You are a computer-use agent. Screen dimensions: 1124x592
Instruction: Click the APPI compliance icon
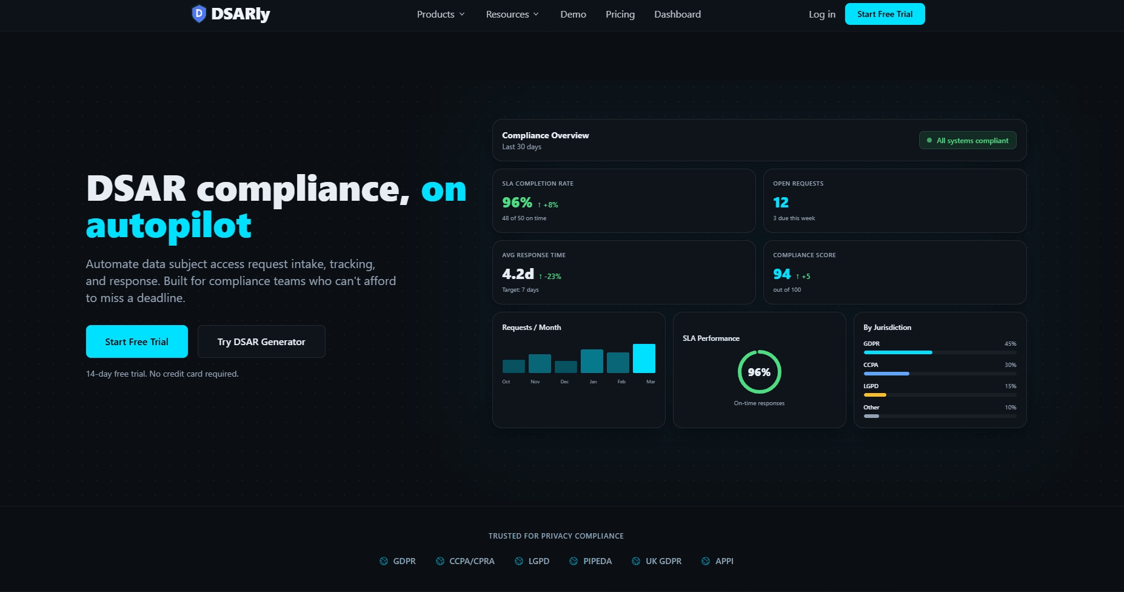pos(705,560)
